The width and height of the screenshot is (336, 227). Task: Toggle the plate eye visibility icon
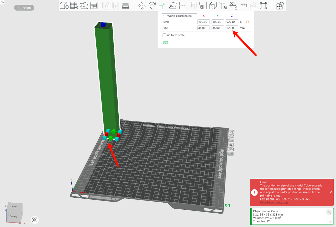tap(231, 149)
